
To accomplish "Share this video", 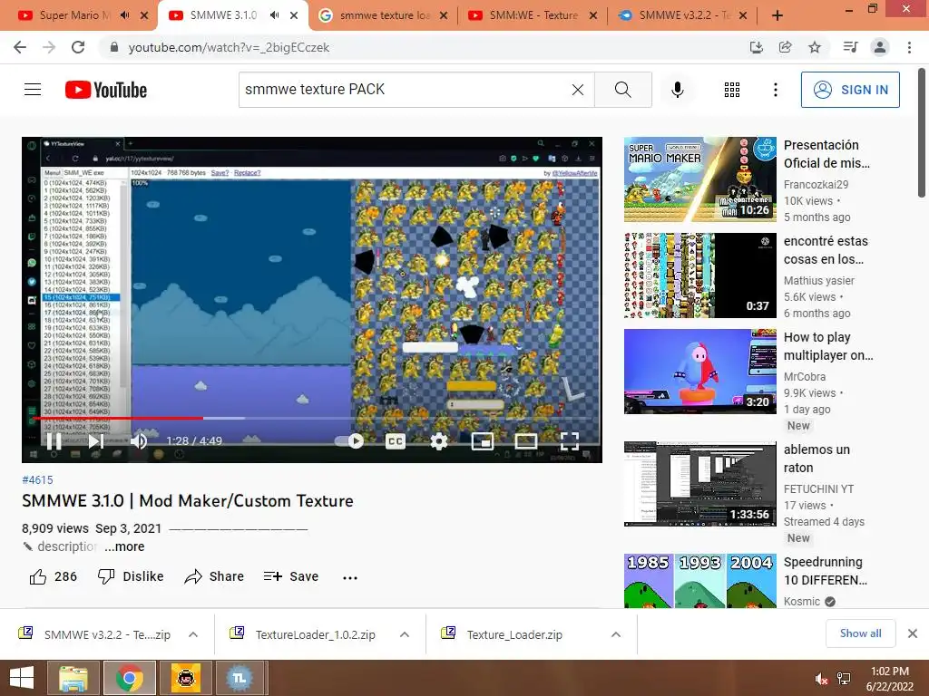I will pyautogui.click(x=214, y=576).
